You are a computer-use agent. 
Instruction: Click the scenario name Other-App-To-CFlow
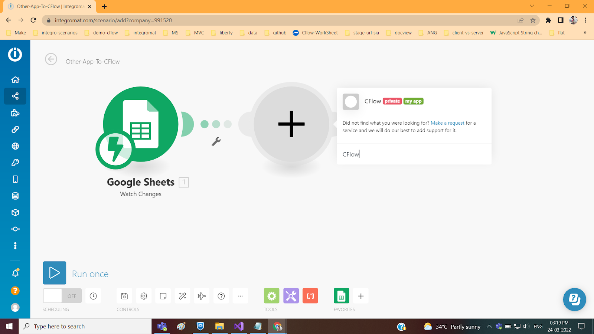(x=92, y=62)
